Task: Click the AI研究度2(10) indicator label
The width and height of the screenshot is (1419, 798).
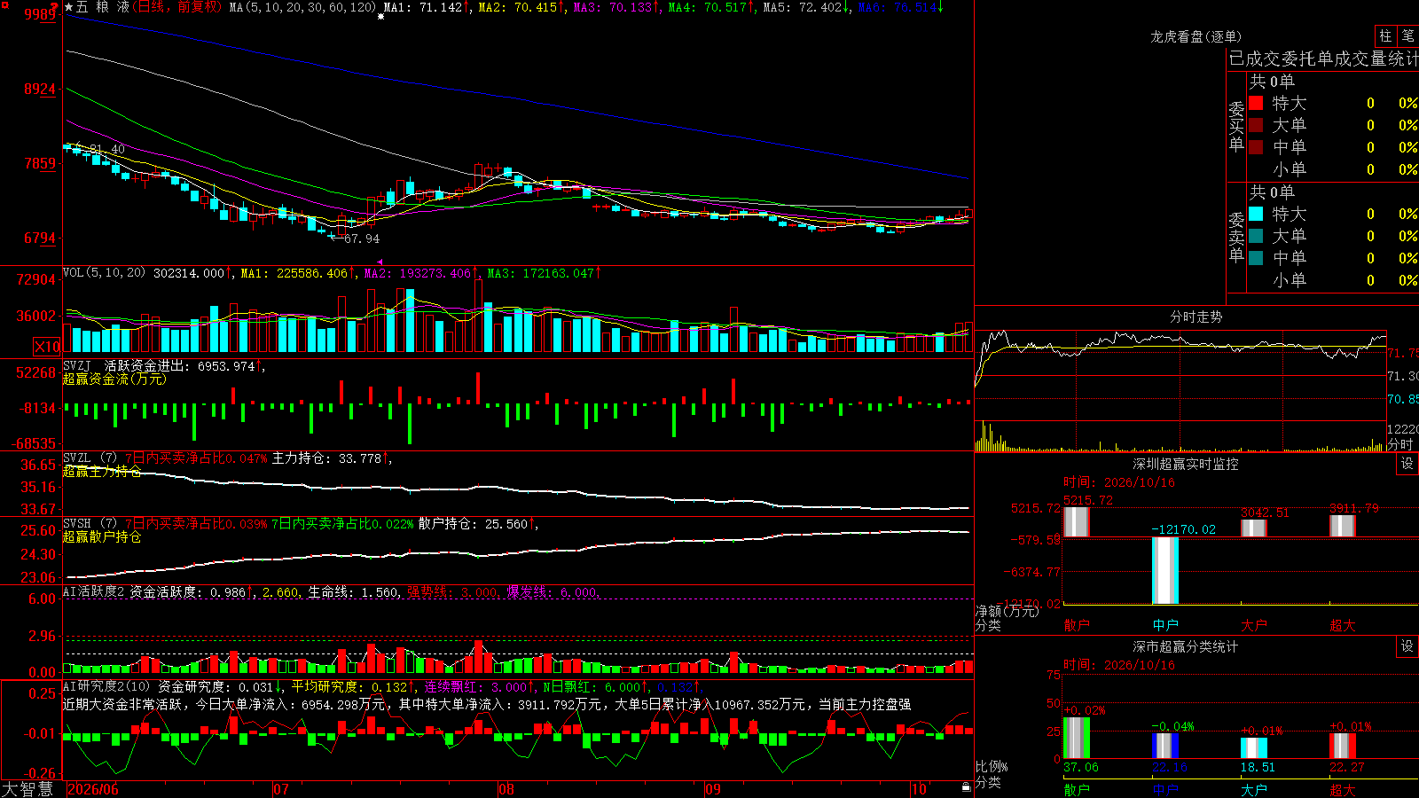Action: 106,686
